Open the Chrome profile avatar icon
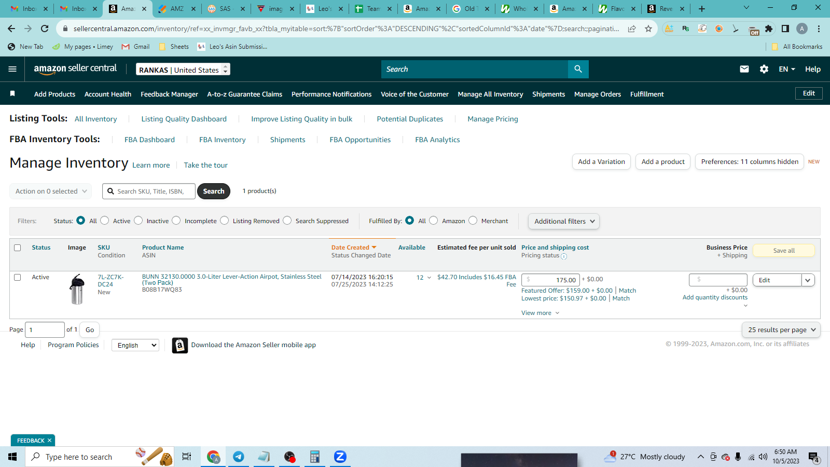 pos(802,29)
